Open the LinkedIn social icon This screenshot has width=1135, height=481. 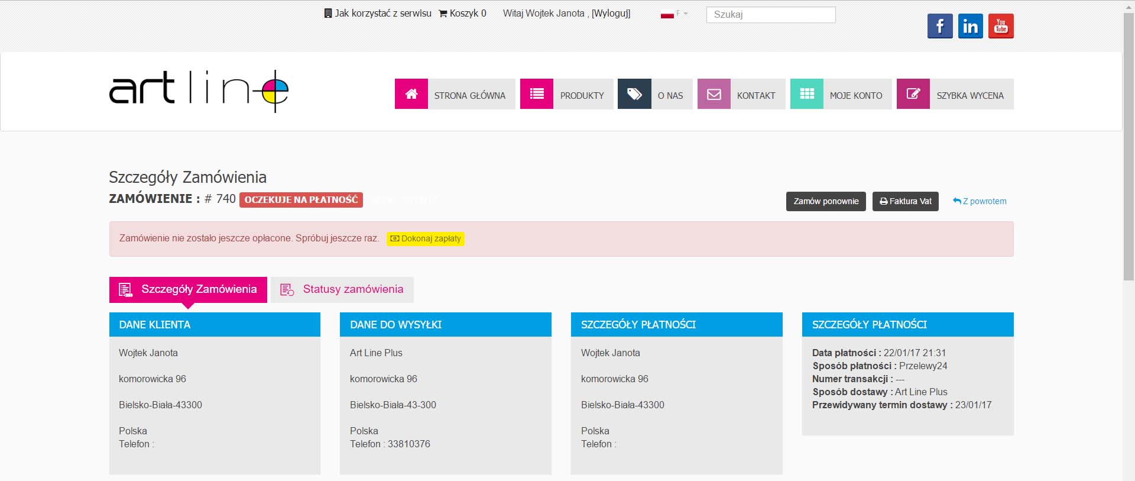970,26
